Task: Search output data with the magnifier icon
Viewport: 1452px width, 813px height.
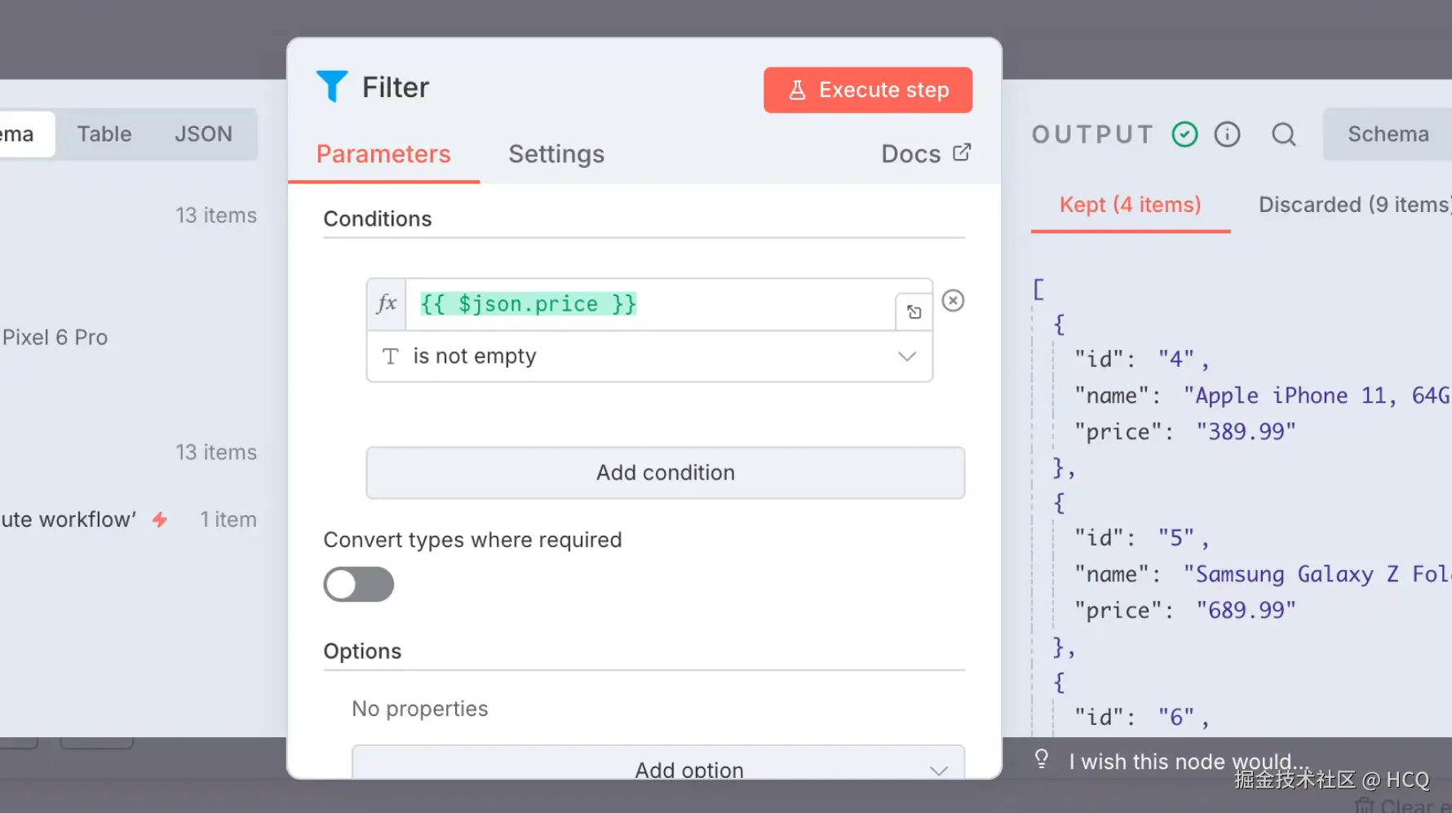Action: [x=1283, y=135]
